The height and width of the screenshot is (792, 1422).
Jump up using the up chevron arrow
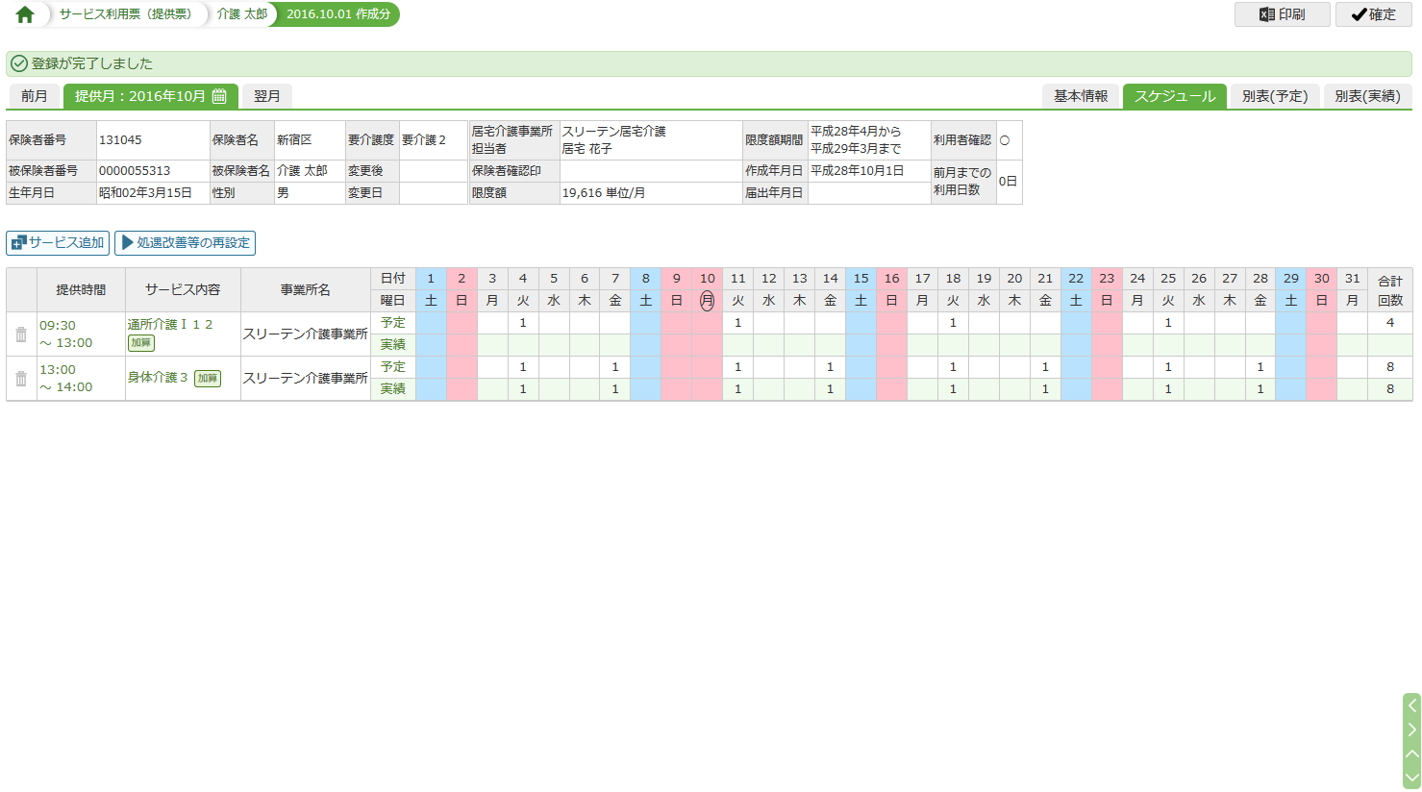(x=1411, y=755)
